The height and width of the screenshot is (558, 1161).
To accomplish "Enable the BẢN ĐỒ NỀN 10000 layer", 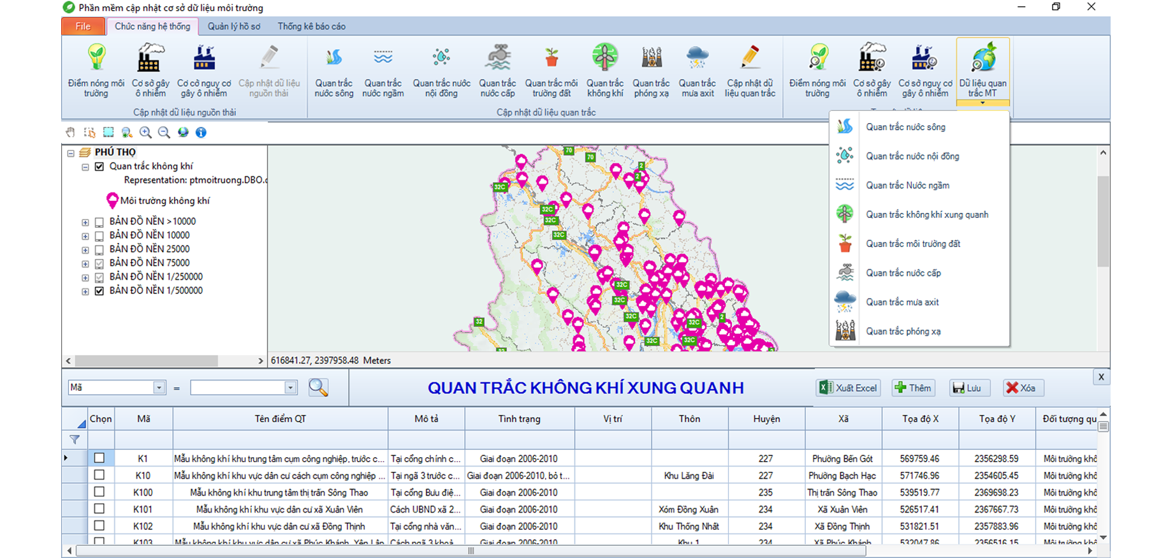I will [x=99, y=236].
